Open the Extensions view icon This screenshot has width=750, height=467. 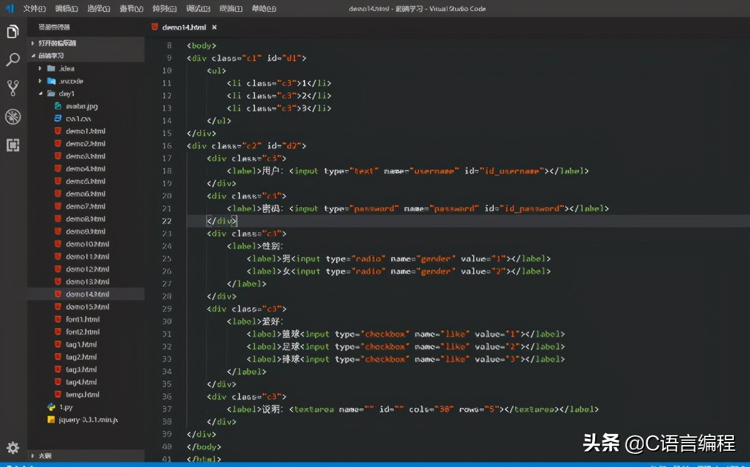tap(12, 145)
